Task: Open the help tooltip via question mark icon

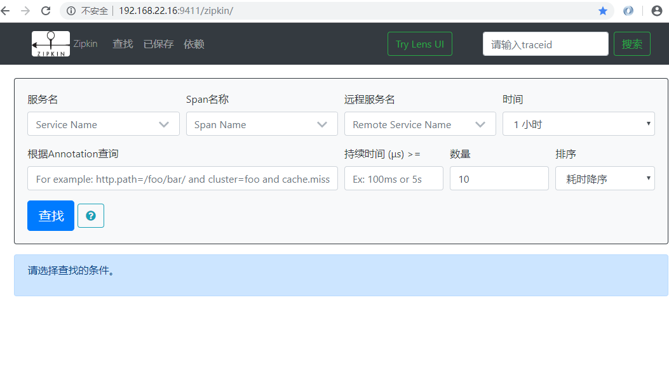Action: click(x=90, y=216)
